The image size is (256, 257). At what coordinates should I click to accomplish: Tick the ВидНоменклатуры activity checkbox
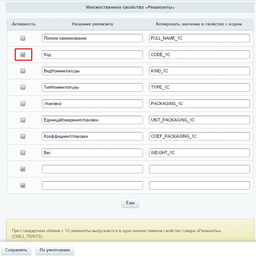coord(23,71)
